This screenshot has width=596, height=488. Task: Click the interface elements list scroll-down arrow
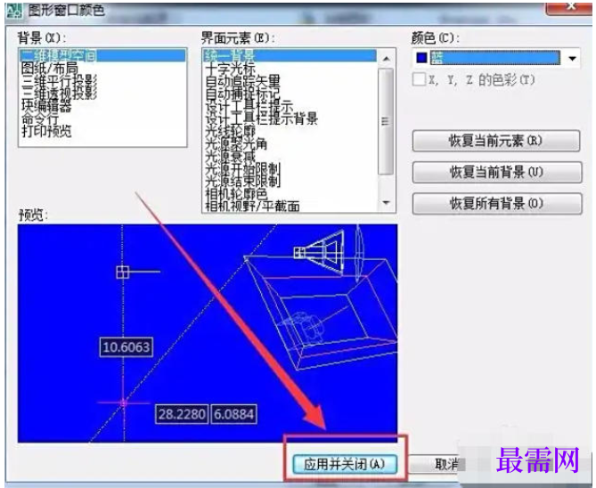[386, 202]
